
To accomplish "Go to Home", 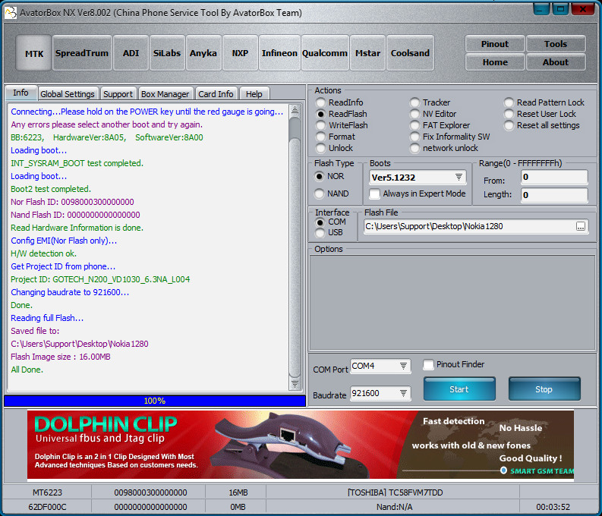I will click(x=494, y=61).
